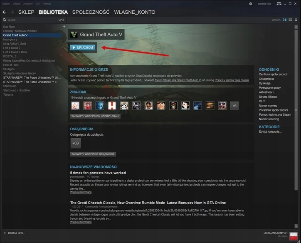Click the Grand Theft Auto V logo icon

pyautogui.click(x=74, y=35)
